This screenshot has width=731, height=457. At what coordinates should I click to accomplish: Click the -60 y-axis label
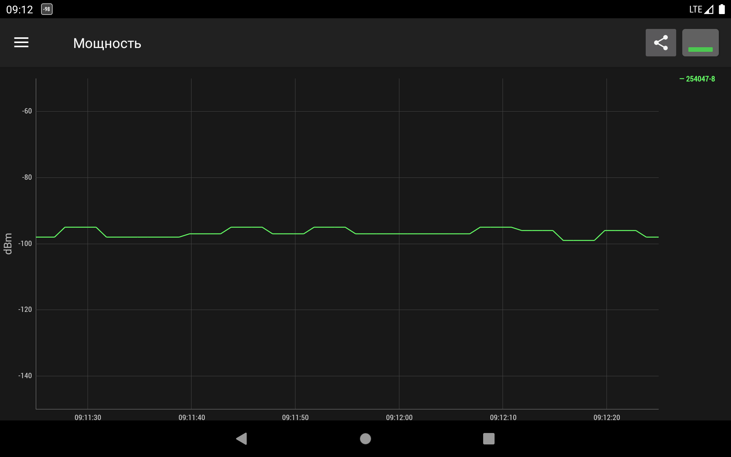coord(27,111)
